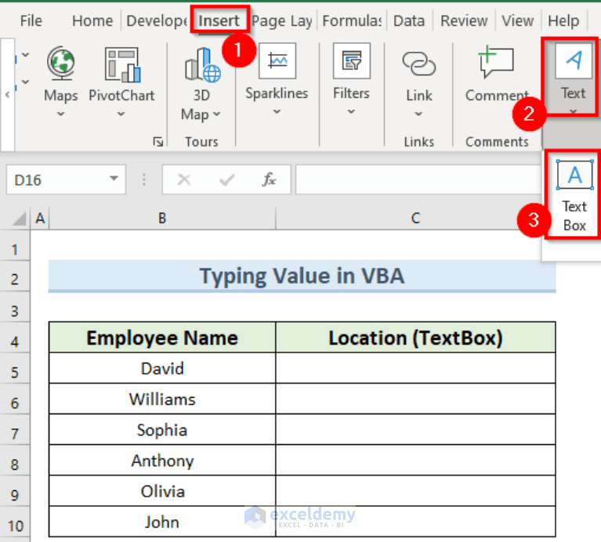Viewport: 601px width, 542px height.
Task: Select the Location (TextBox) header cell
Action: click(x=415, y=338)
